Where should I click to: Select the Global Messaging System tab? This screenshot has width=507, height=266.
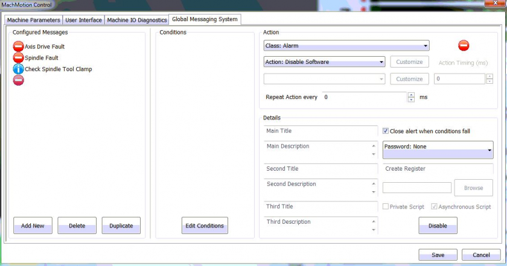(205, 19)
